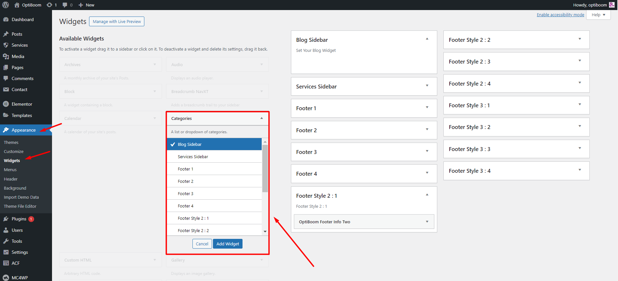The height and width of the screenshot is (281, 618).
Task: Click the MC4WP icon in sidebar
Action: point(6,278)
